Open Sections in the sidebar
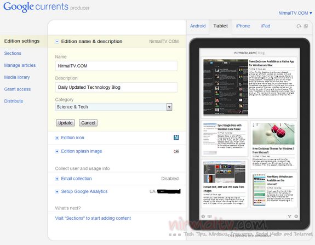The image size is (315, 245). (x=13, y=53)
